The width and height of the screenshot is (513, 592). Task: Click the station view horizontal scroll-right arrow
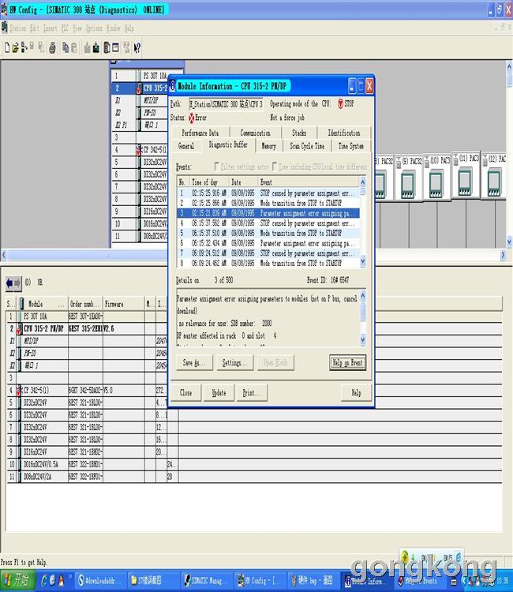(x=503, y=255)
